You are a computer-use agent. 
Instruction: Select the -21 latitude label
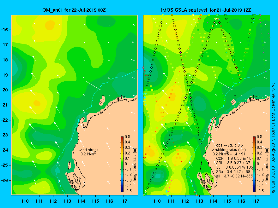pos(4,105)
